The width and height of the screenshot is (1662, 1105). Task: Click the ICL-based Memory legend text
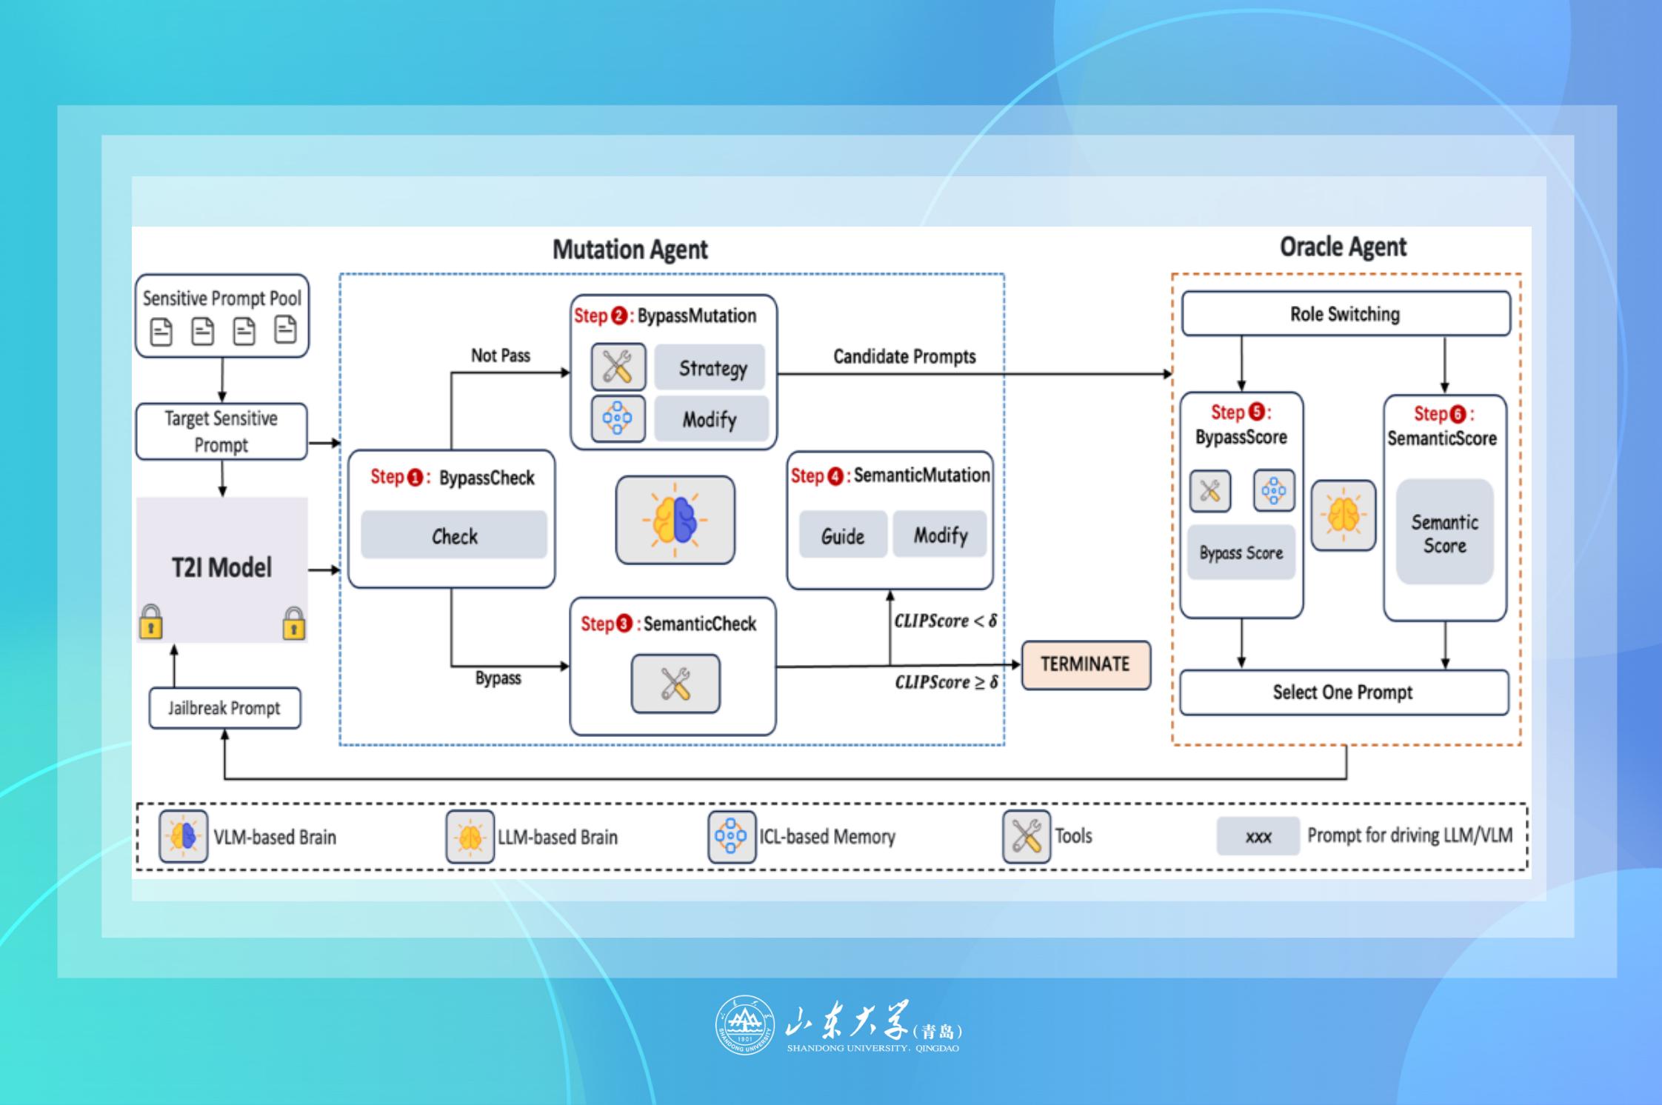coord(827,837)
